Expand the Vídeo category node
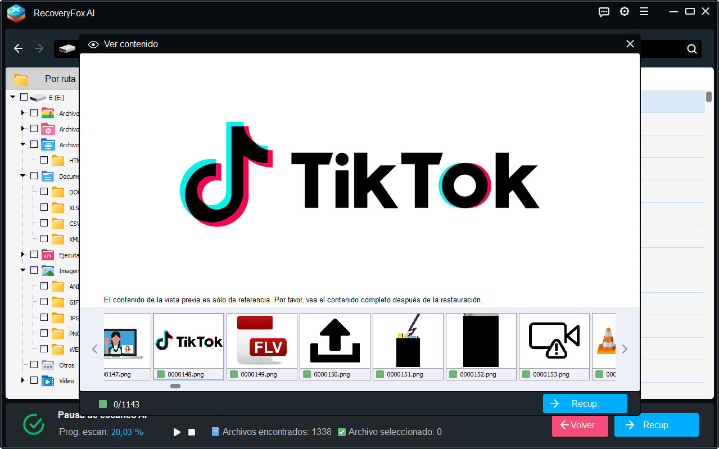The height and width of the screenshot is (449, 719). [23, 380]
